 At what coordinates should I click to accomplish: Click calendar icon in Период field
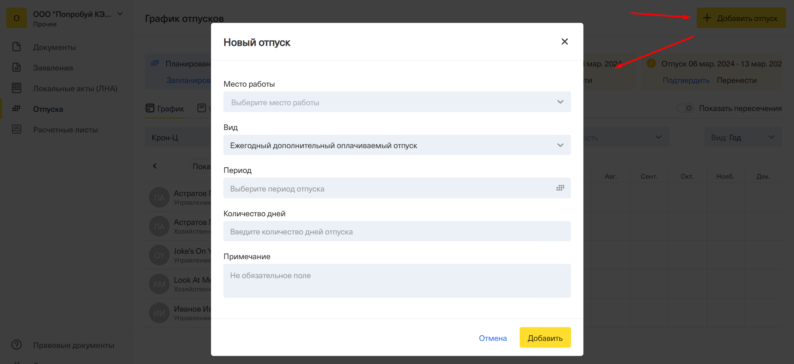[560, 188]
